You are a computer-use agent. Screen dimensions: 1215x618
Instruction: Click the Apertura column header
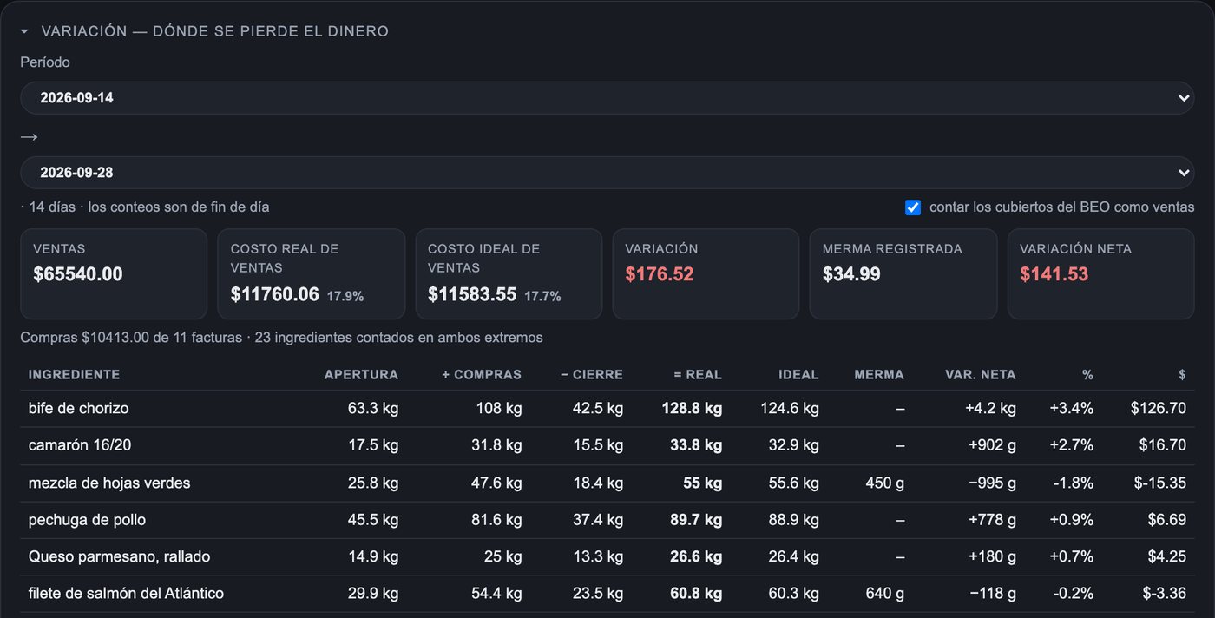[x=361, y=375]
